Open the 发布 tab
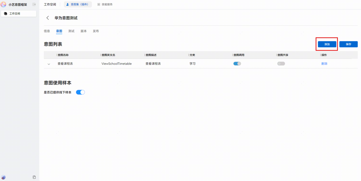The width and height of the screenshot is (361, 181). [x=96, y=31]
